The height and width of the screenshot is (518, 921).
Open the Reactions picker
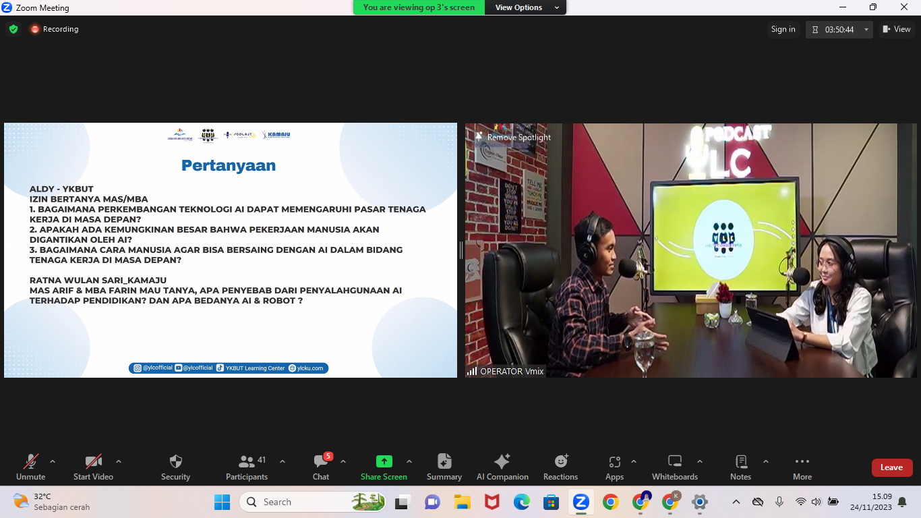pos(560,467)
